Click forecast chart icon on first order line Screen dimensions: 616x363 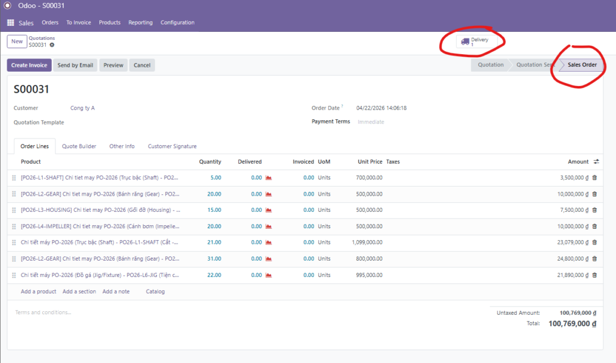point(269,178)
